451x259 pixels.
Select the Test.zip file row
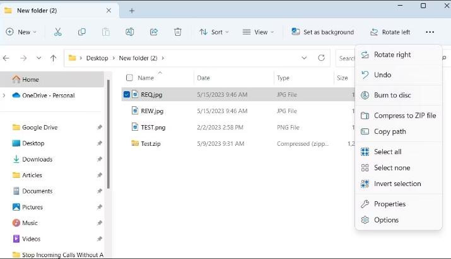[238, 143]
